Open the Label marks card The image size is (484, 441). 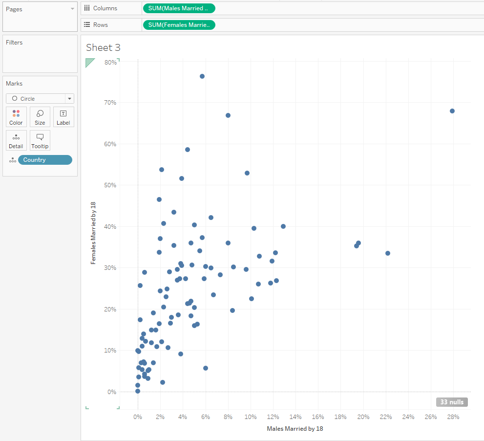pyautogui.click(x=63, y=117)
